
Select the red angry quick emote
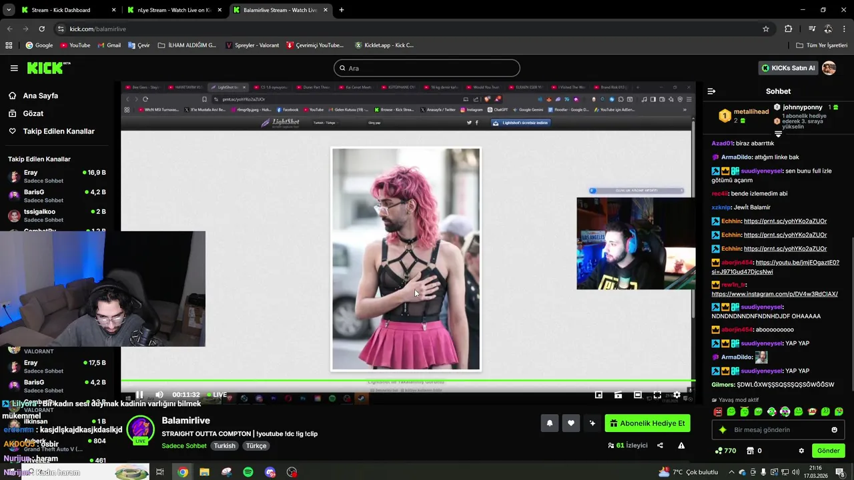[x=717, y=412]
